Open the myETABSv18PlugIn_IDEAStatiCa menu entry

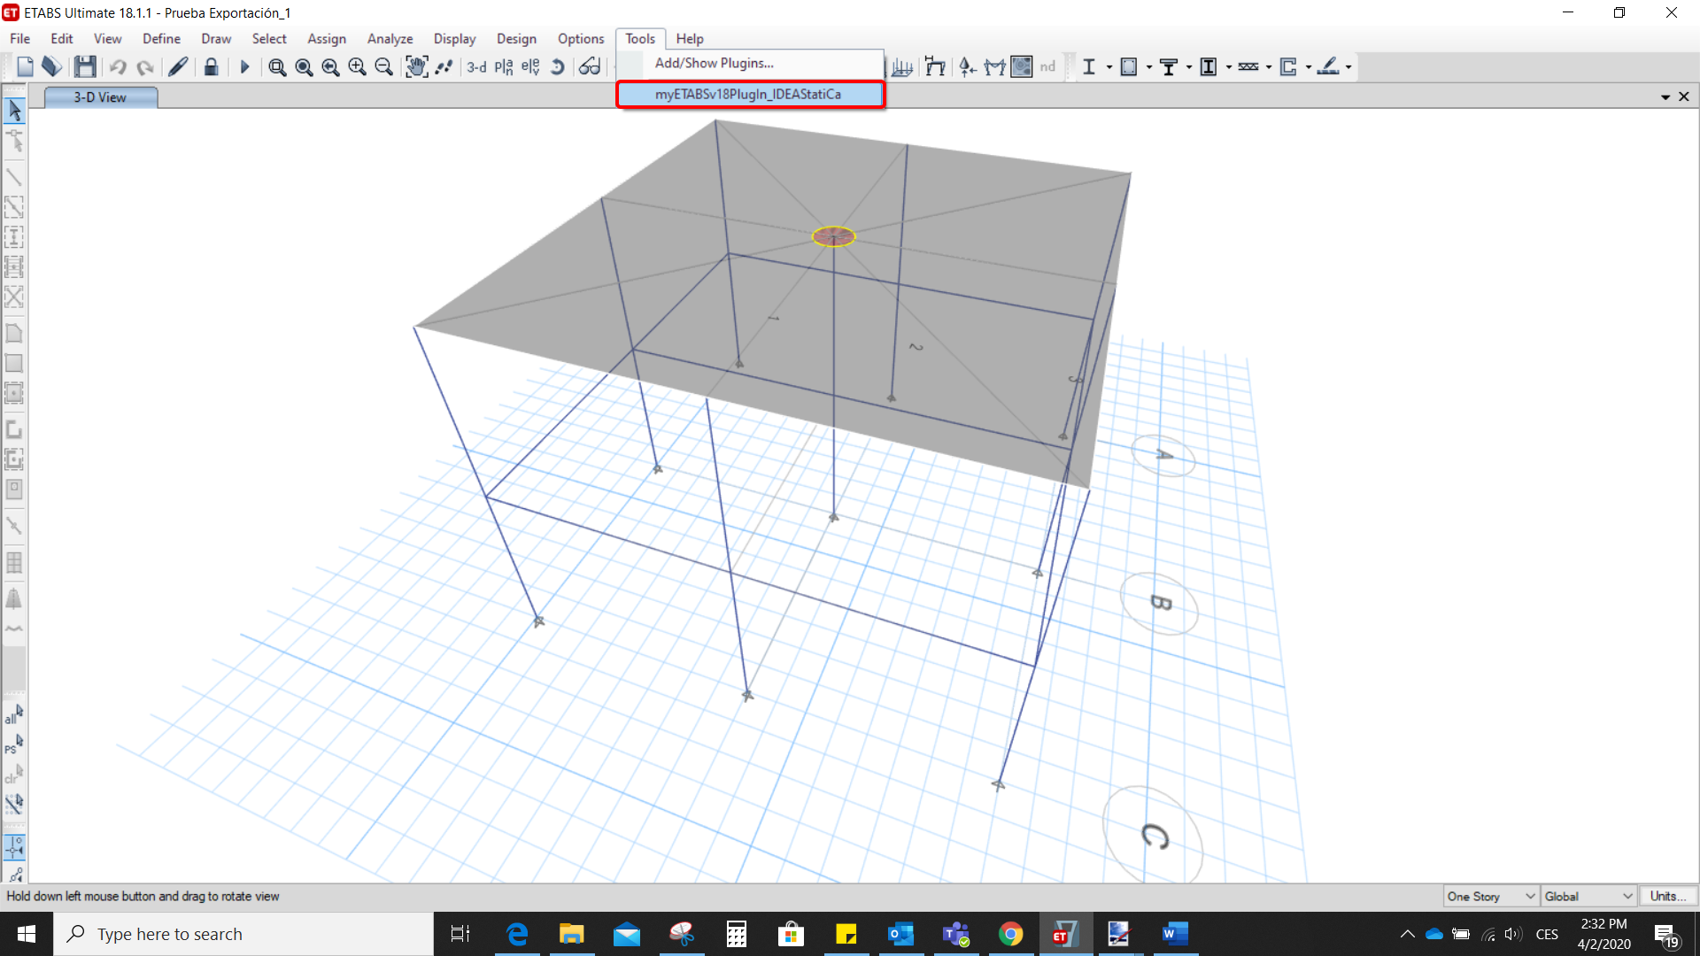pyautogui.click(x=749, y=94)
